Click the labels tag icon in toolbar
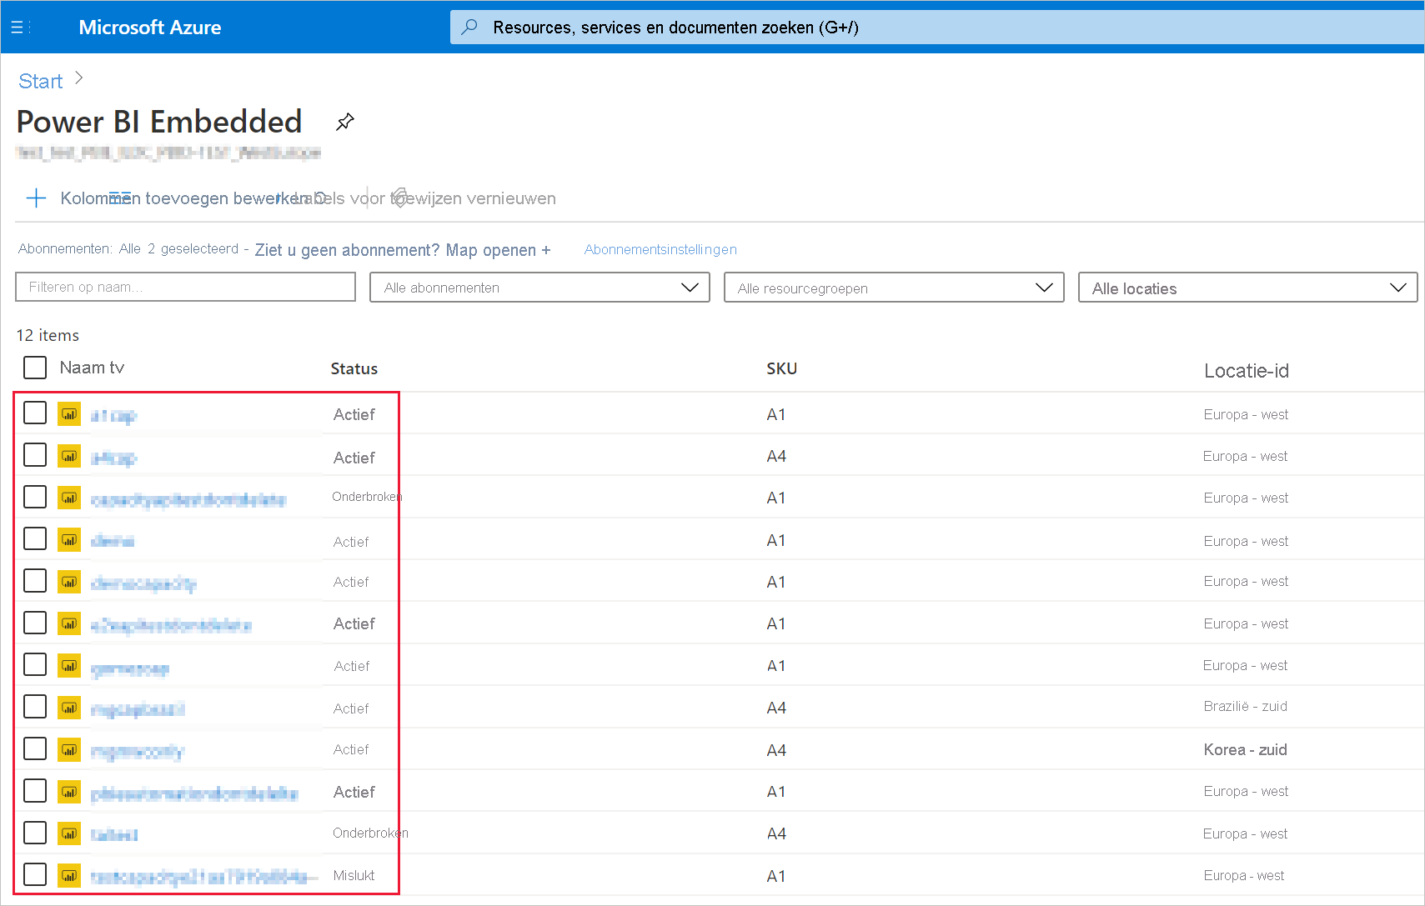 399,198
